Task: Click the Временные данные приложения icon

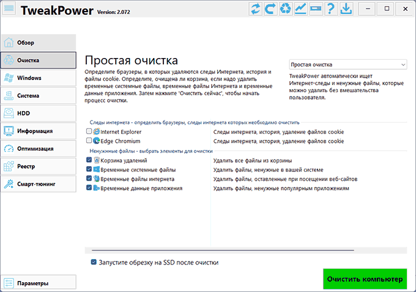Action: point(97,188)
